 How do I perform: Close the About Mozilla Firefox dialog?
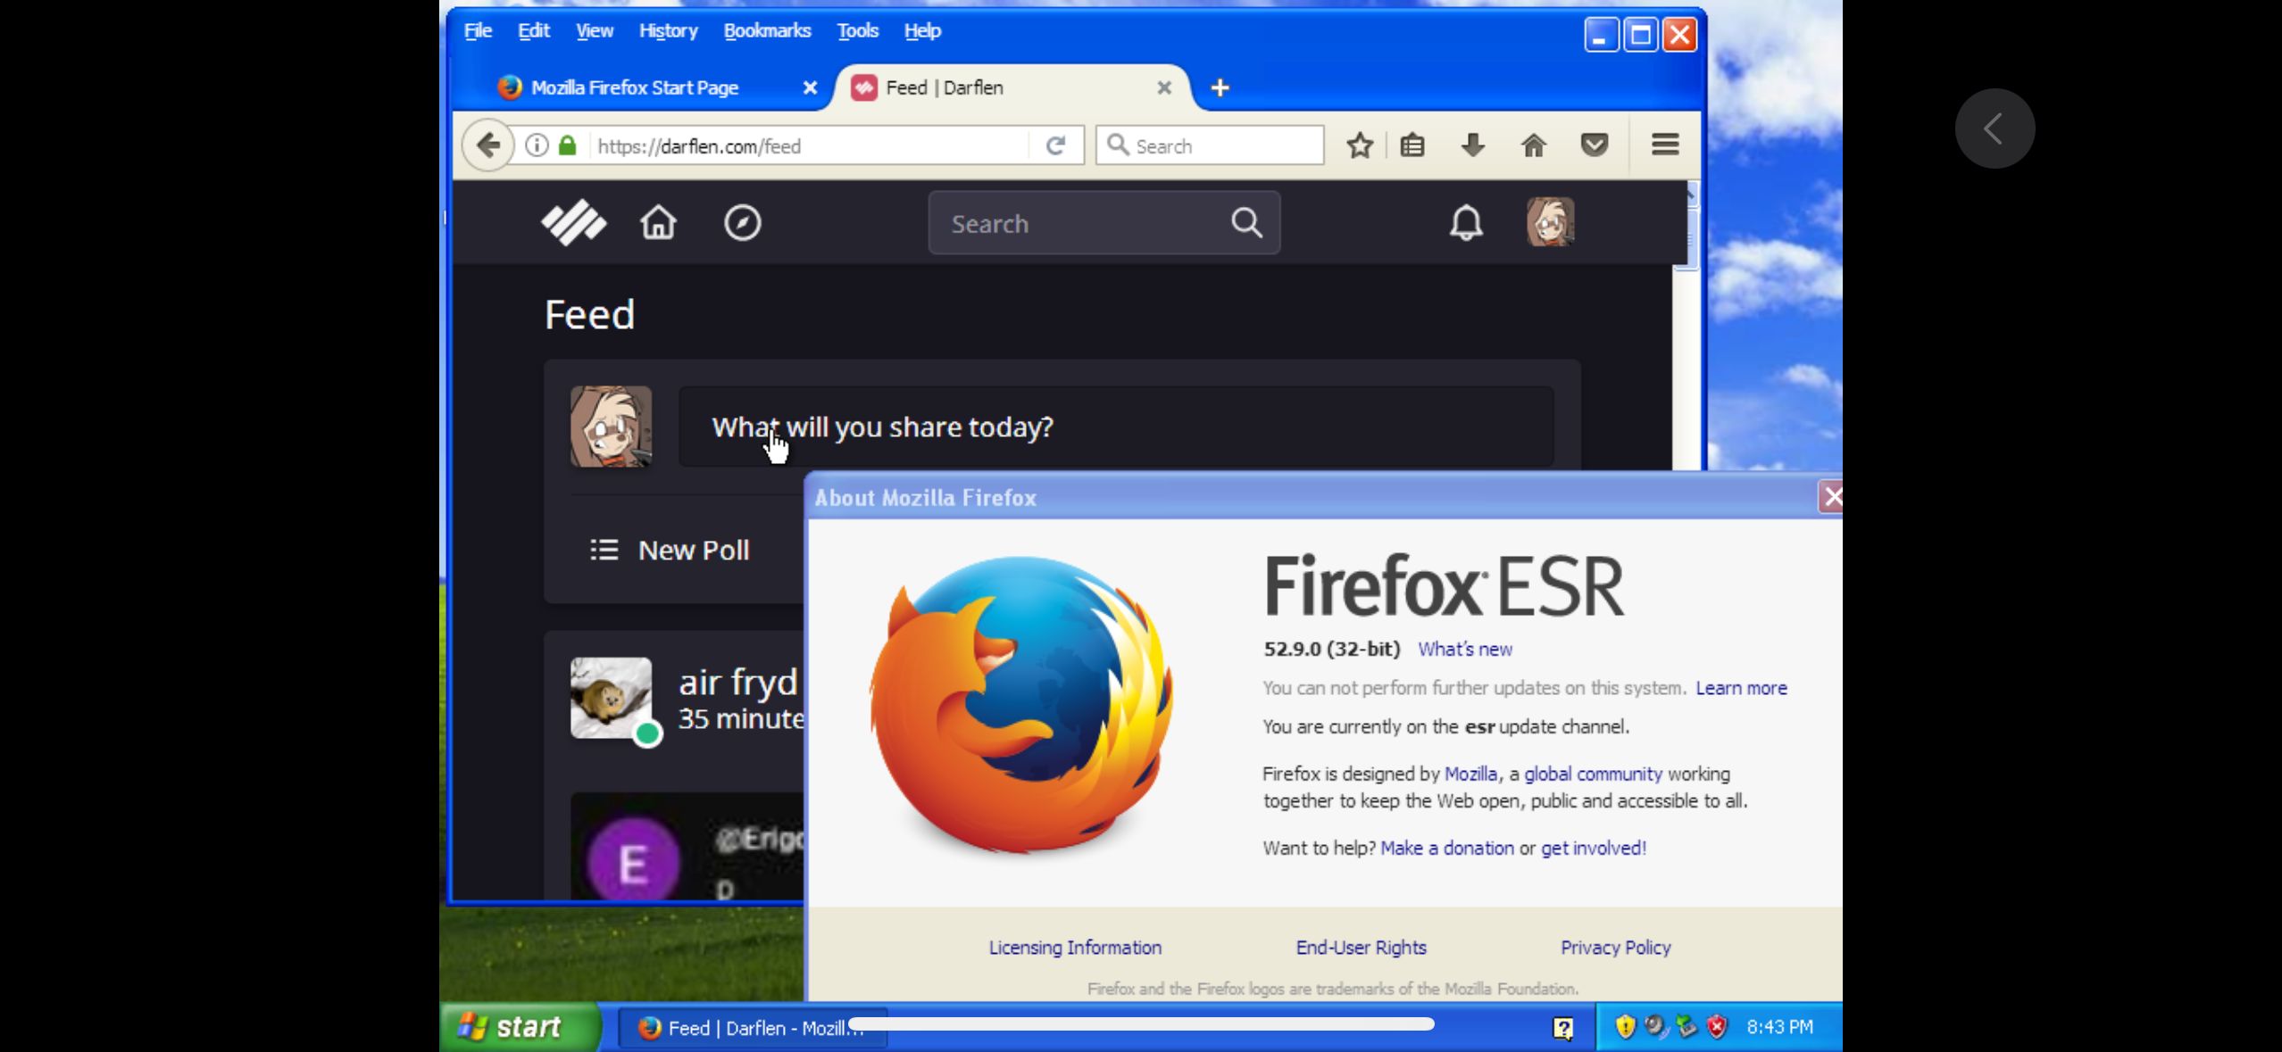tap(1830, 497)
